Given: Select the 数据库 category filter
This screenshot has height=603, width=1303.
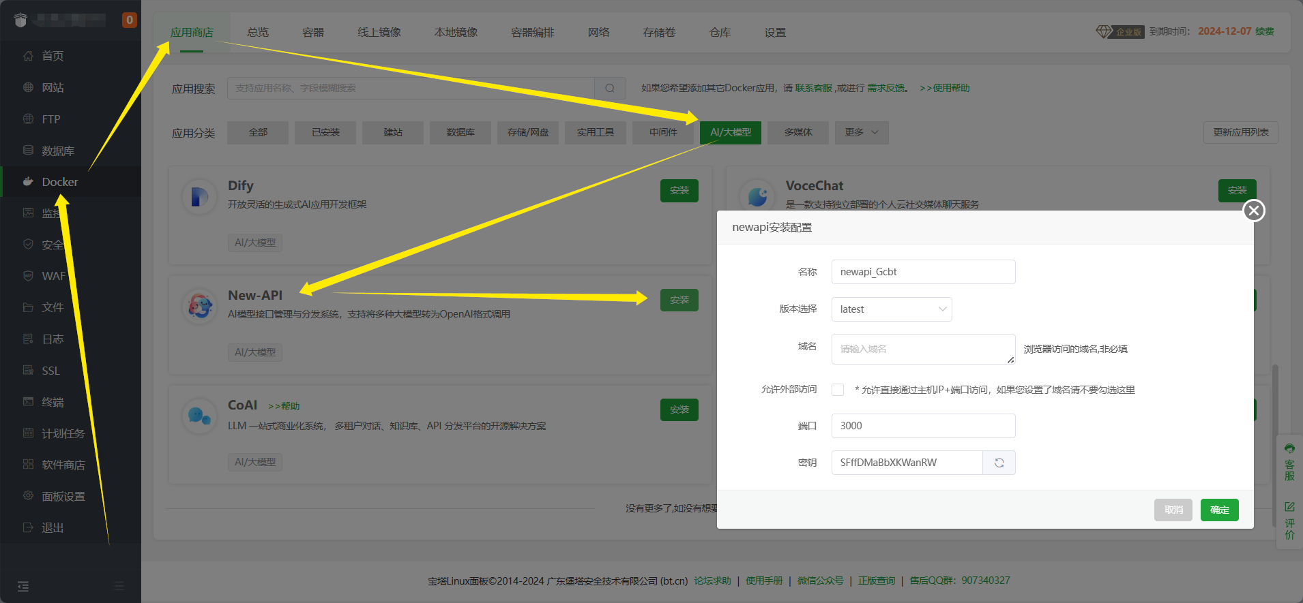Looking at the screenshot, I should [x=460, y=132].
